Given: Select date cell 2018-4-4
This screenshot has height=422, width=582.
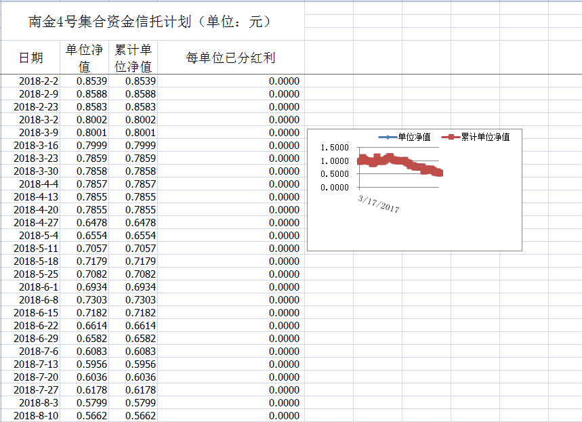Looking at the screenshot, I should [30, 184].
